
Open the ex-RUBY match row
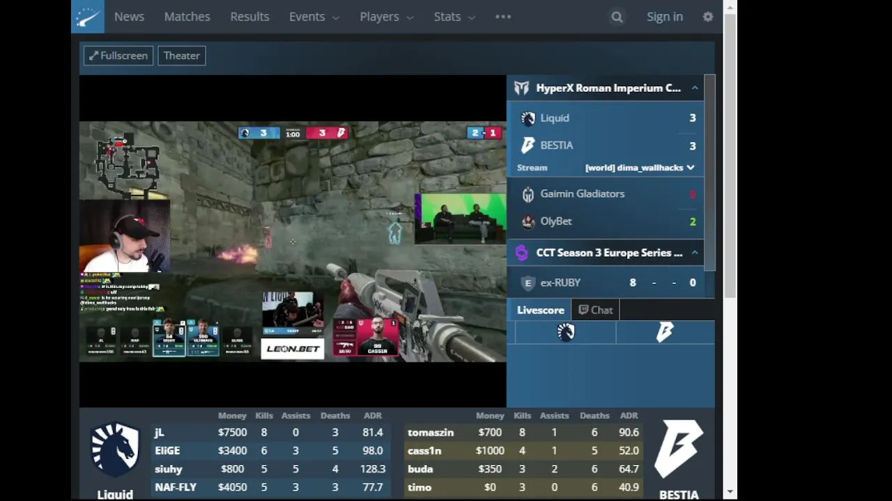coord(606,283)
